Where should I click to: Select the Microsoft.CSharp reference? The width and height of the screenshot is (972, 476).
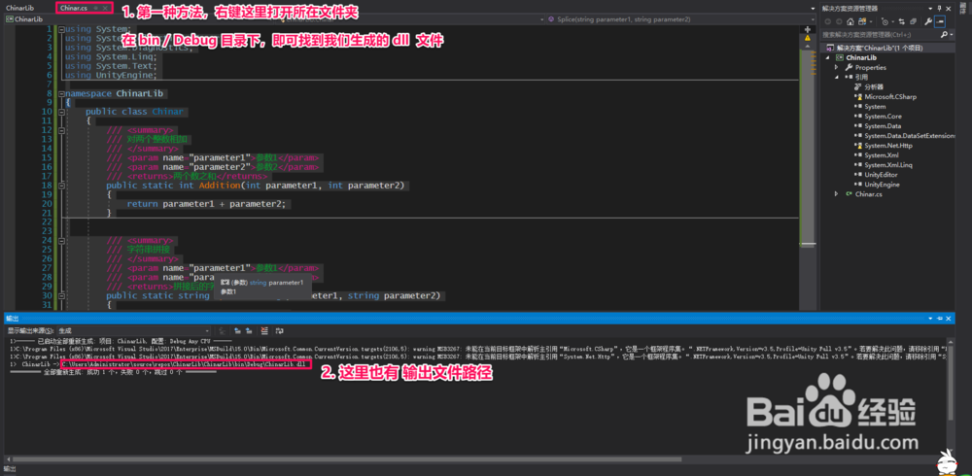pyautogui.click(x=890, y=97)
